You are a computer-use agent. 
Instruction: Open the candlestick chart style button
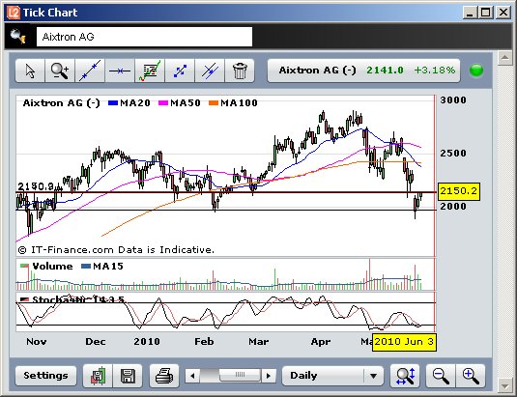pos(98,376)
